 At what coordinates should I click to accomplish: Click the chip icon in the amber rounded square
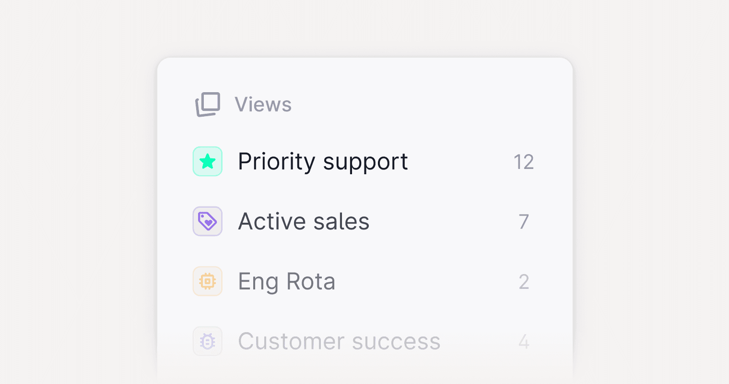(207, 281)
